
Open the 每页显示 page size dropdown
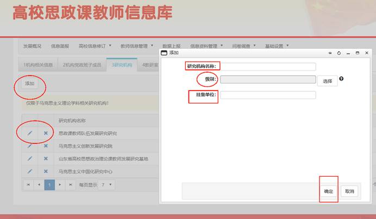point(106,185)
